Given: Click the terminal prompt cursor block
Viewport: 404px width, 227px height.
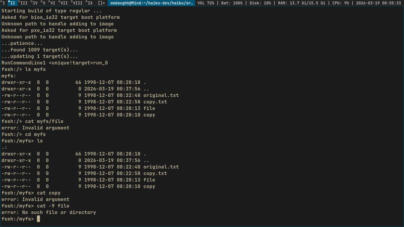Looking at the screenshot, I should point(38,219).
